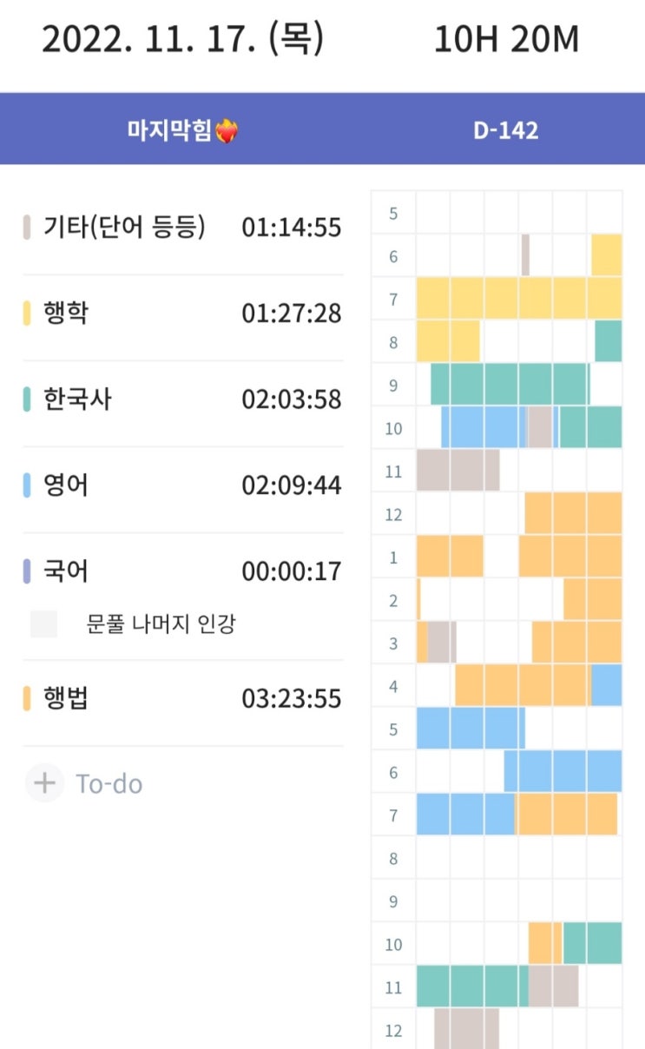
Task: Open the 기타(단어 등등) subject entry
Action: (x=125, y=228)
